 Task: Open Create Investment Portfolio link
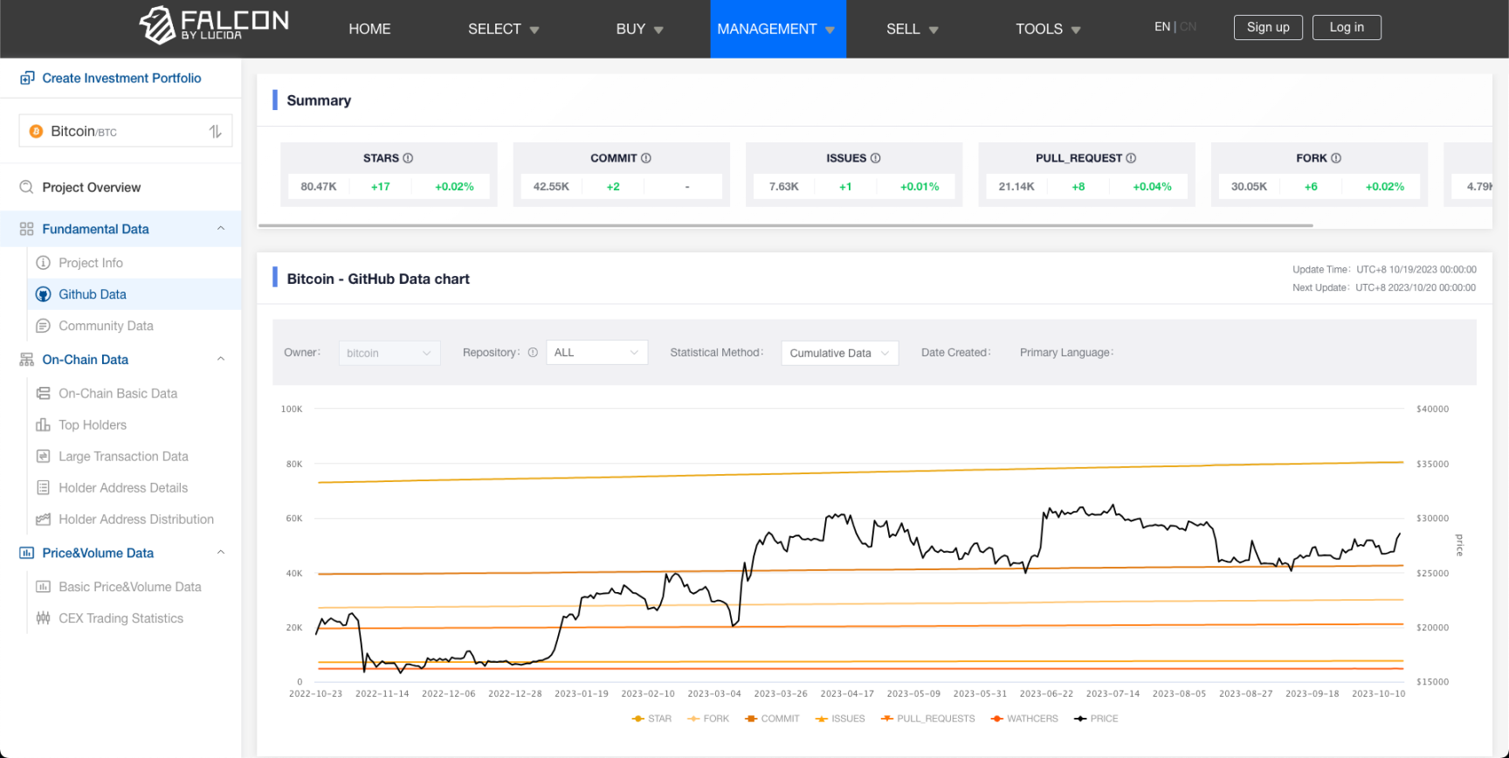pyautogui.click(x=121, y=79)
